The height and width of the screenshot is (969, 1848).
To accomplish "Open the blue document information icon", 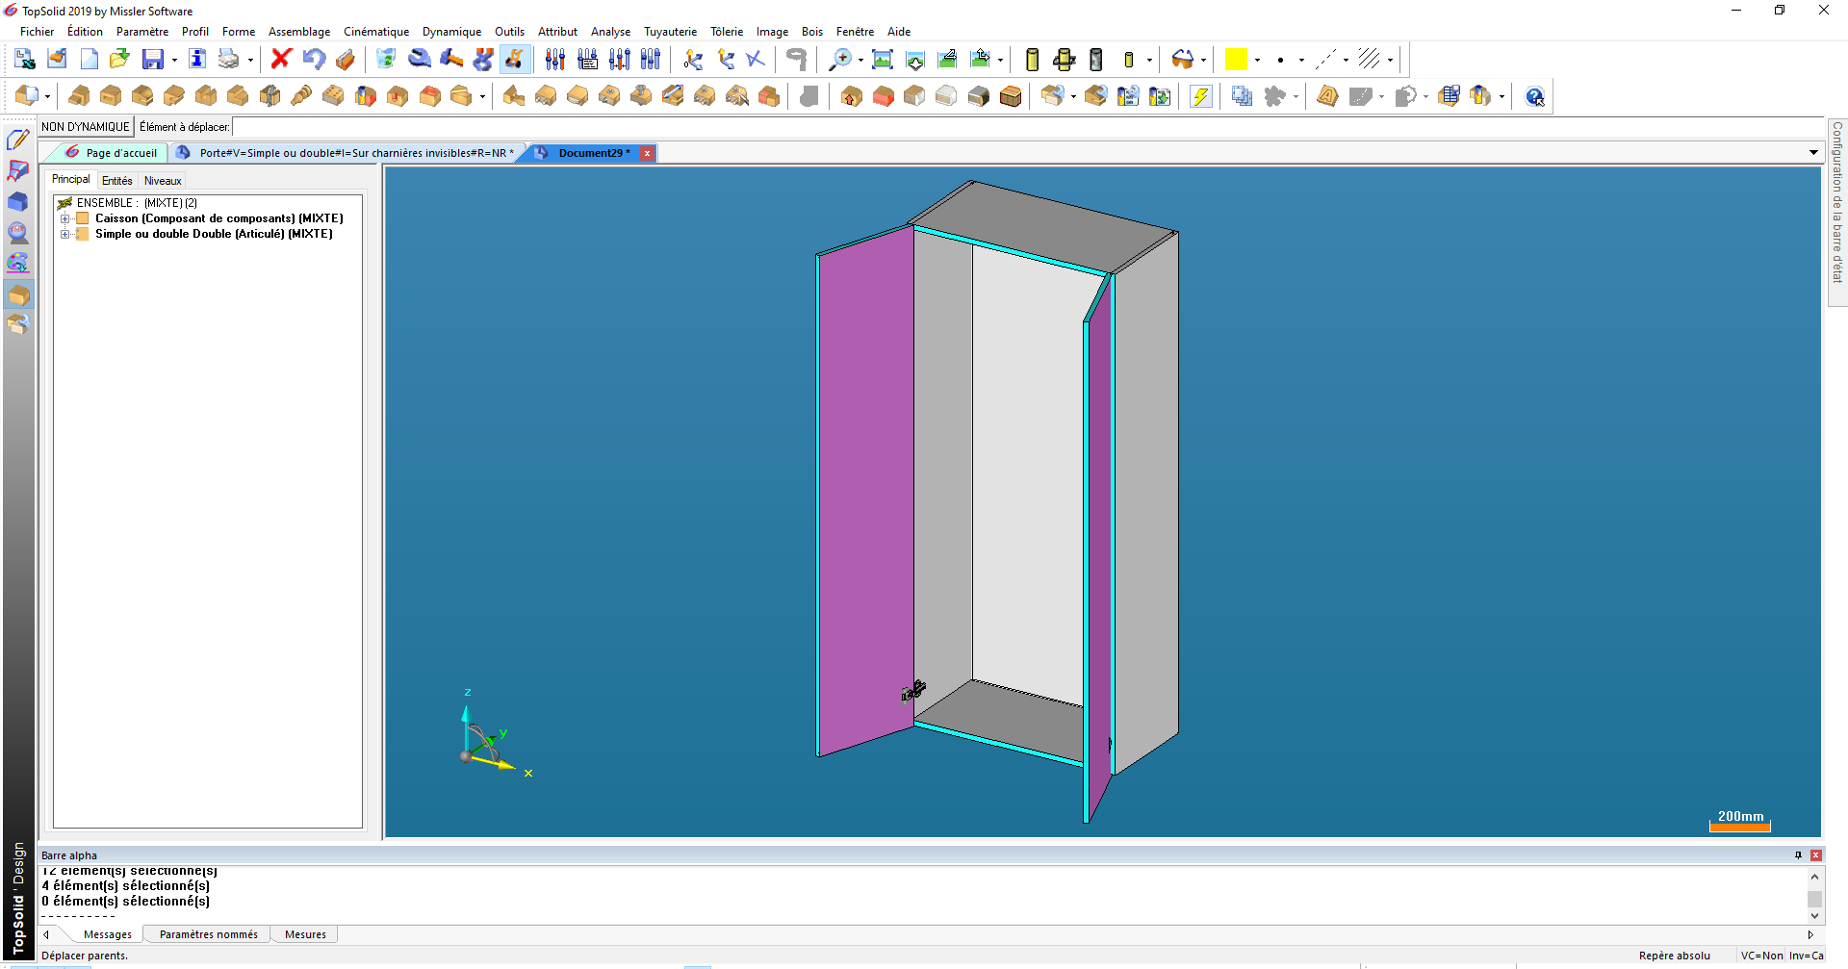I will click(x=197, y=60).
